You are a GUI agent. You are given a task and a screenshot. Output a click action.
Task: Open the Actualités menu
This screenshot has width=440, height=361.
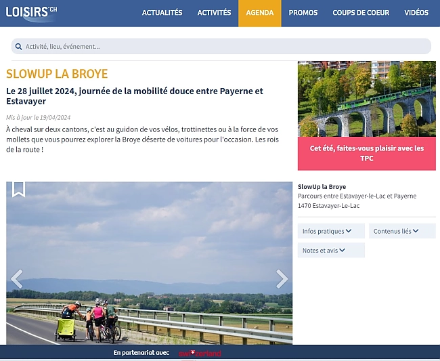coord(162,13)
